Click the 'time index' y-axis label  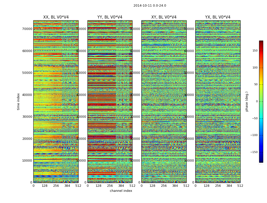tap(18, 101)
